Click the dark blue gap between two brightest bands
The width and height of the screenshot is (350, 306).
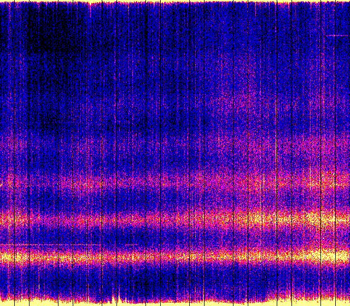(x=175, y=238)
